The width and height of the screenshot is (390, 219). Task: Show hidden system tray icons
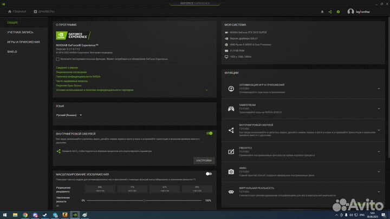336,215
